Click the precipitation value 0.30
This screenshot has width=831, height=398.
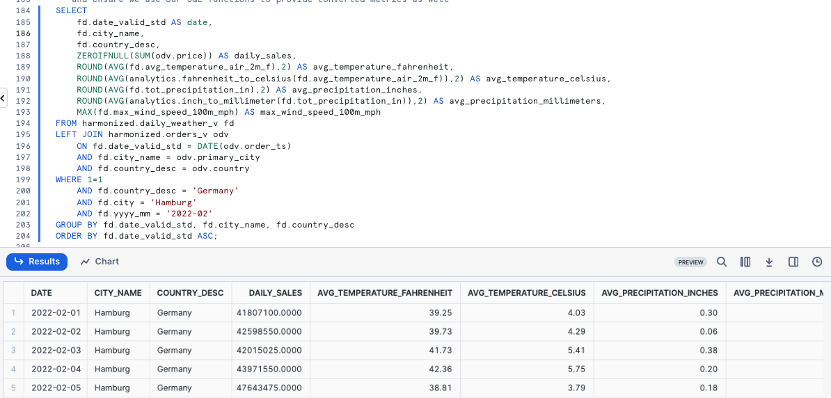pos(709,312)
